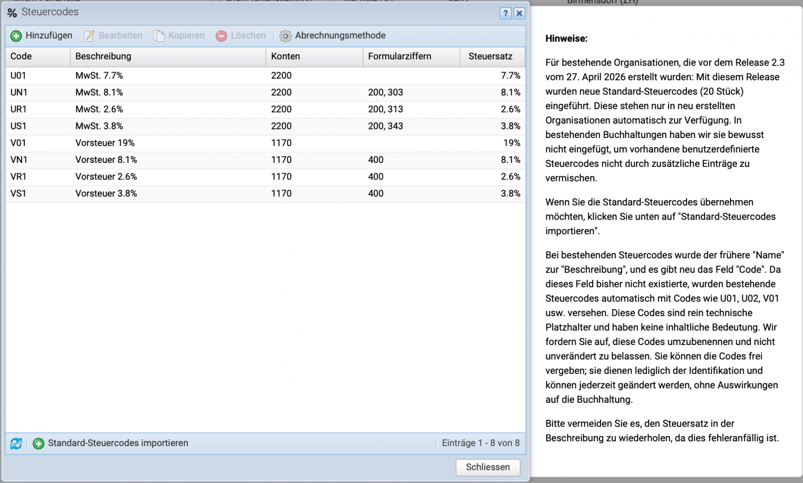Click the Hinzufügen button to add tax code
Image resolution: width=803 pixels, height=483 pixels.
tap(41, 36)
